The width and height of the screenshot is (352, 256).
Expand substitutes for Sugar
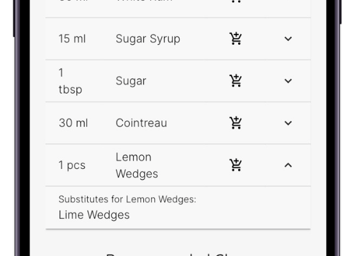tap(288, 81)
